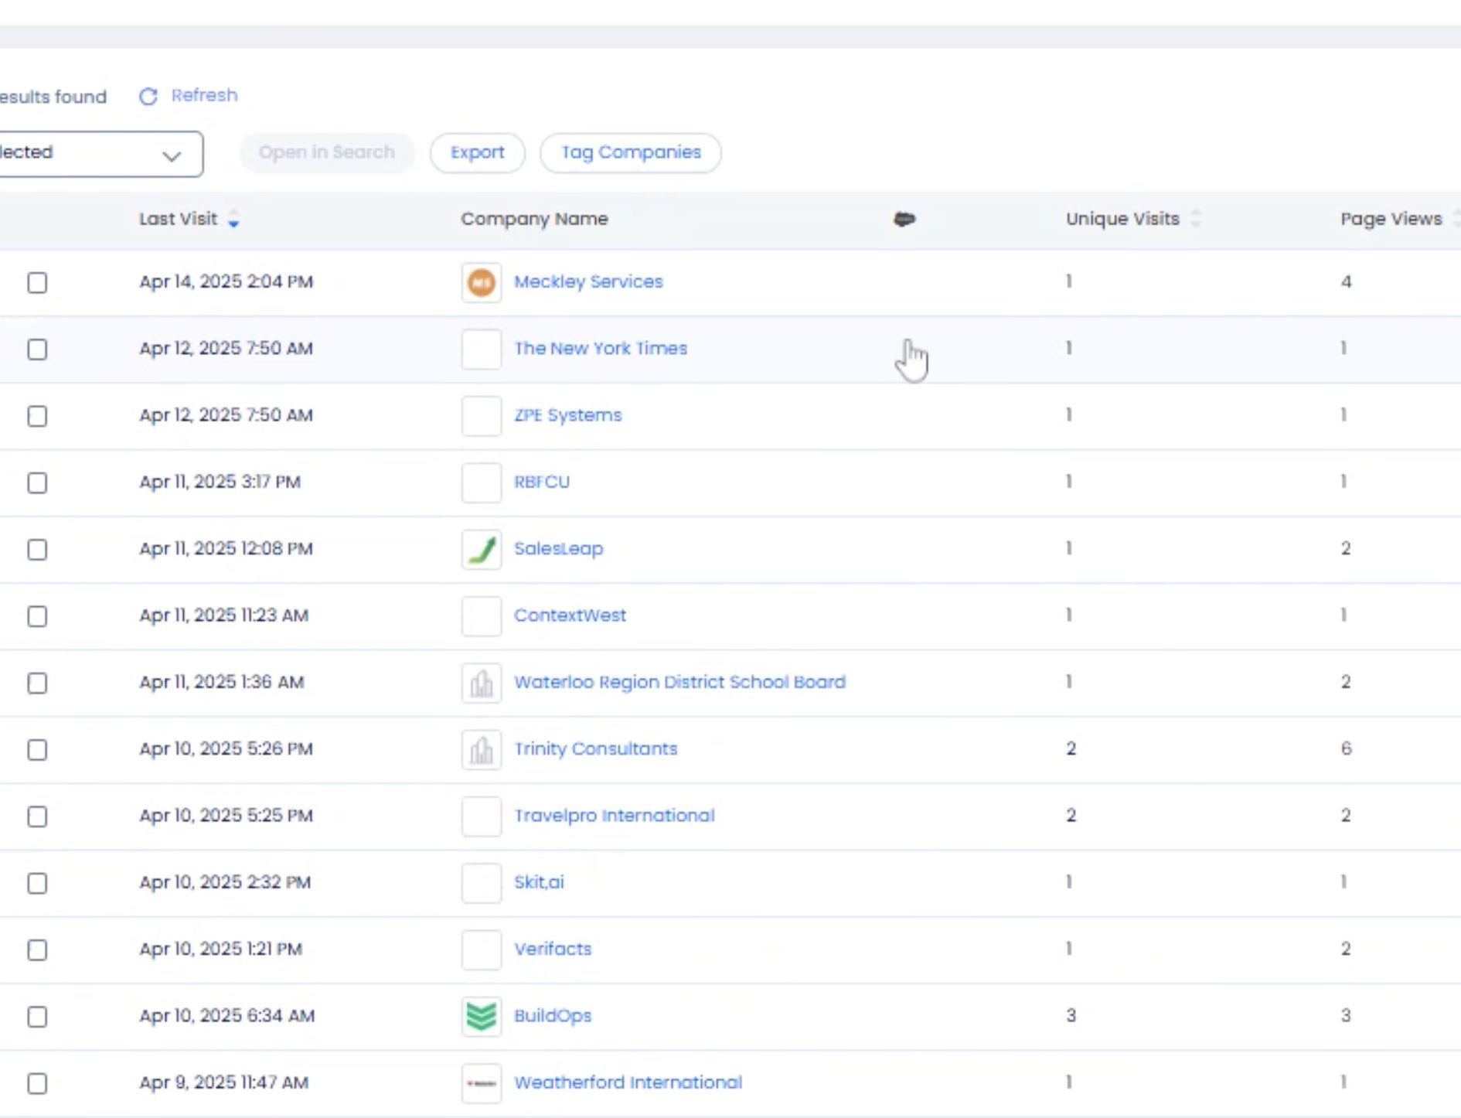Screen dimensions: 1461x1118
Task: Click the results found text
Action: tap(53, 97)
